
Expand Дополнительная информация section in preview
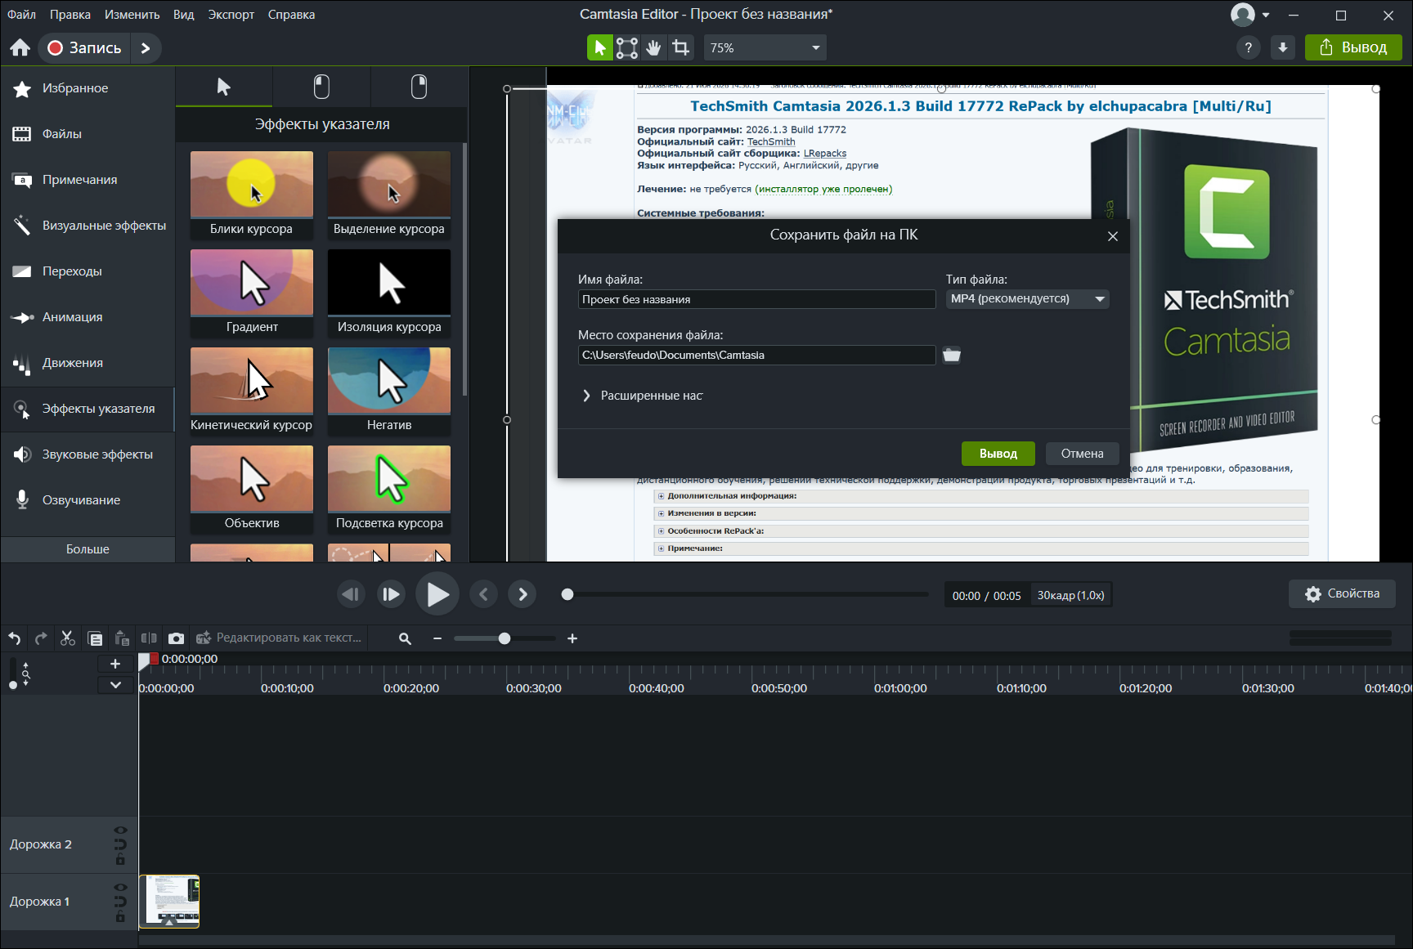(662, 496)
